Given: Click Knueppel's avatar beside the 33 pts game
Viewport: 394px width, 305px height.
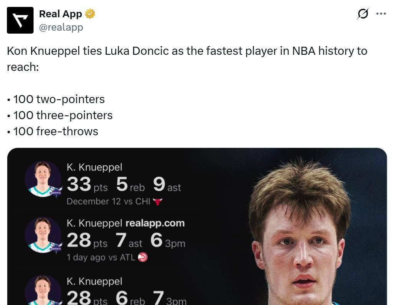Looking at the screenshot, I should pos(43,179).
